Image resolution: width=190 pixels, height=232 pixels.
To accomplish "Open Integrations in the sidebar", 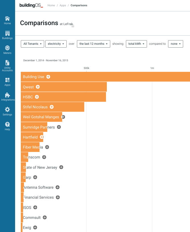I will [7, 97].
